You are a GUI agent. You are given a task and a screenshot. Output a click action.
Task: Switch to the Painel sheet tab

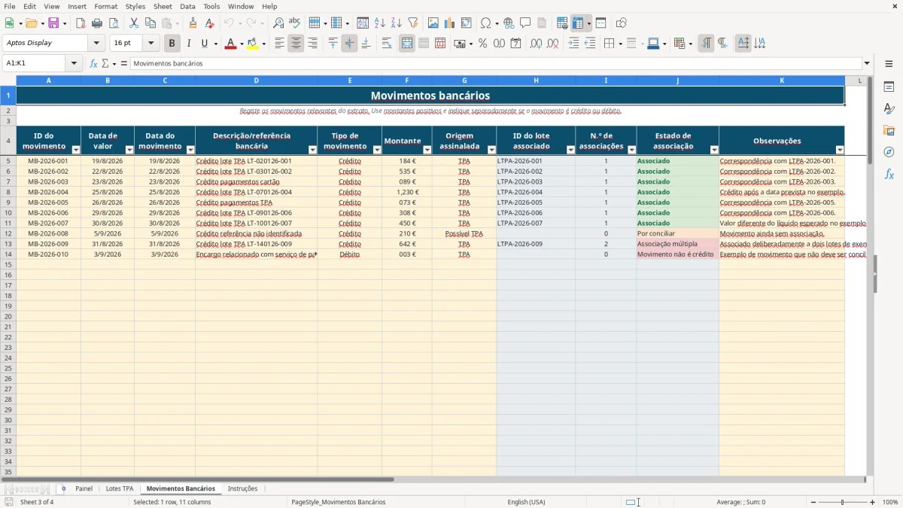click(x=84, y=488)
